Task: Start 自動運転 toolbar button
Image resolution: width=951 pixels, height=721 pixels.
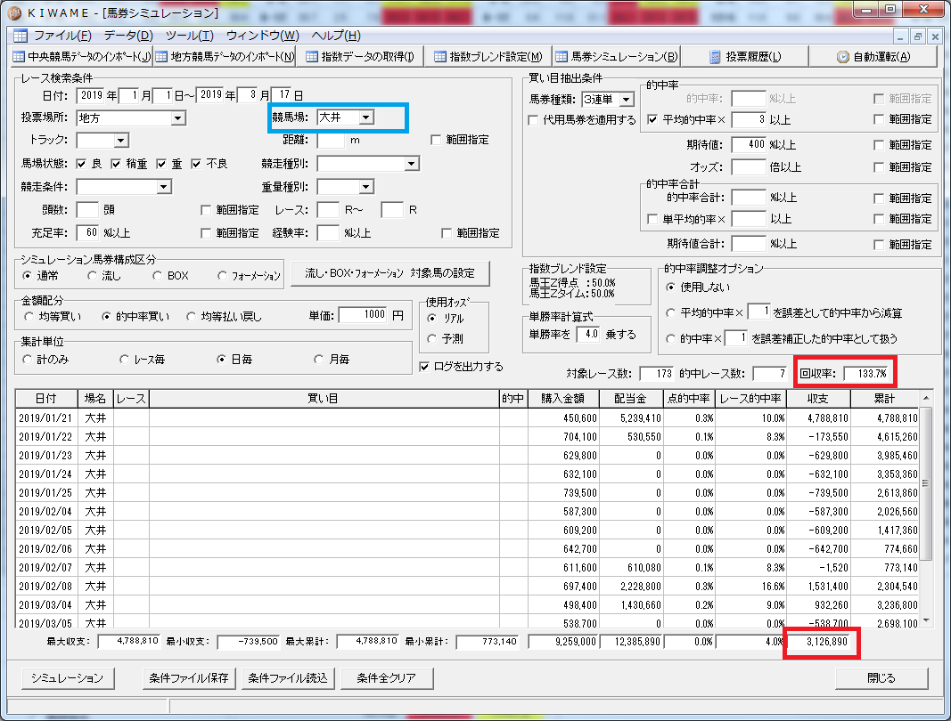Action: 873,56
